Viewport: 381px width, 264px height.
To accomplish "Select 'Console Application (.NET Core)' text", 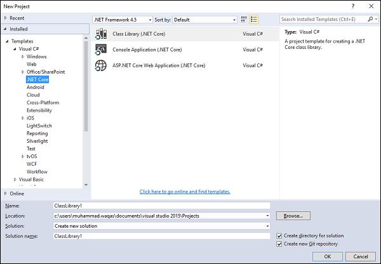I will 147,49.
